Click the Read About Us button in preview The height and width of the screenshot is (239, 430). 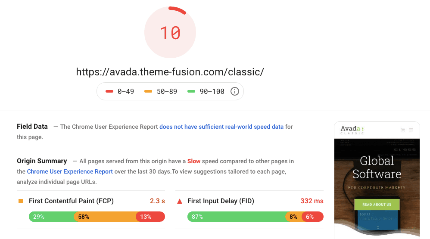(x=377, y=205)
